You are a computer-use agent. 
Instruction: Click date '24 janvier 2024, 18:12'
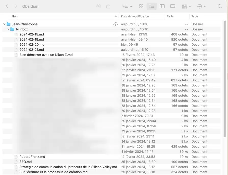138,141
